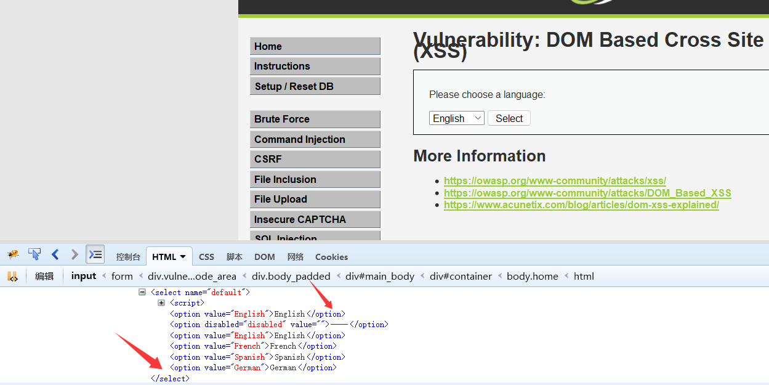Open the 控制台 console tab
Screen dimensions: 769x385
[128, 257]
